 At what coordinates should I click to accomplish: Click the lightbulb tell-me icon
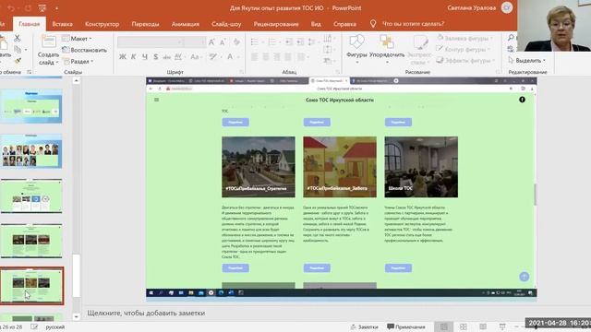point(373,24)
